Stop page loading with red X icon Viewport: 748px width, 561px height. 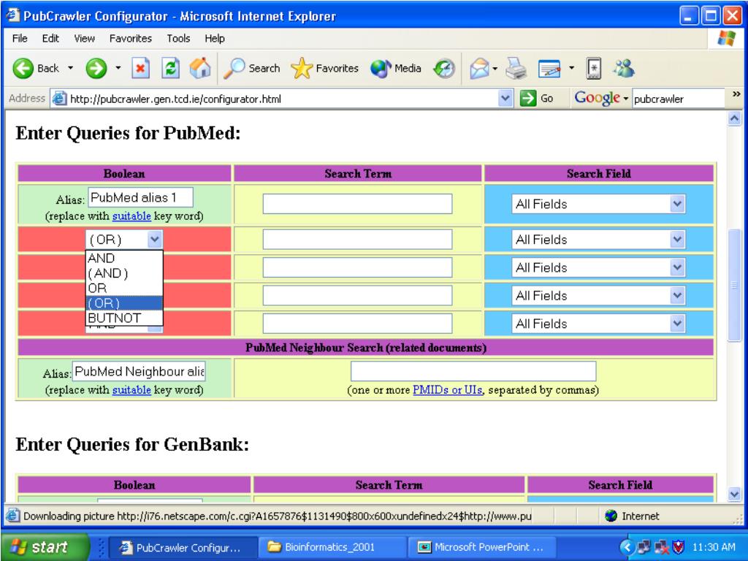pyautogui.click(x=140, y=69)
